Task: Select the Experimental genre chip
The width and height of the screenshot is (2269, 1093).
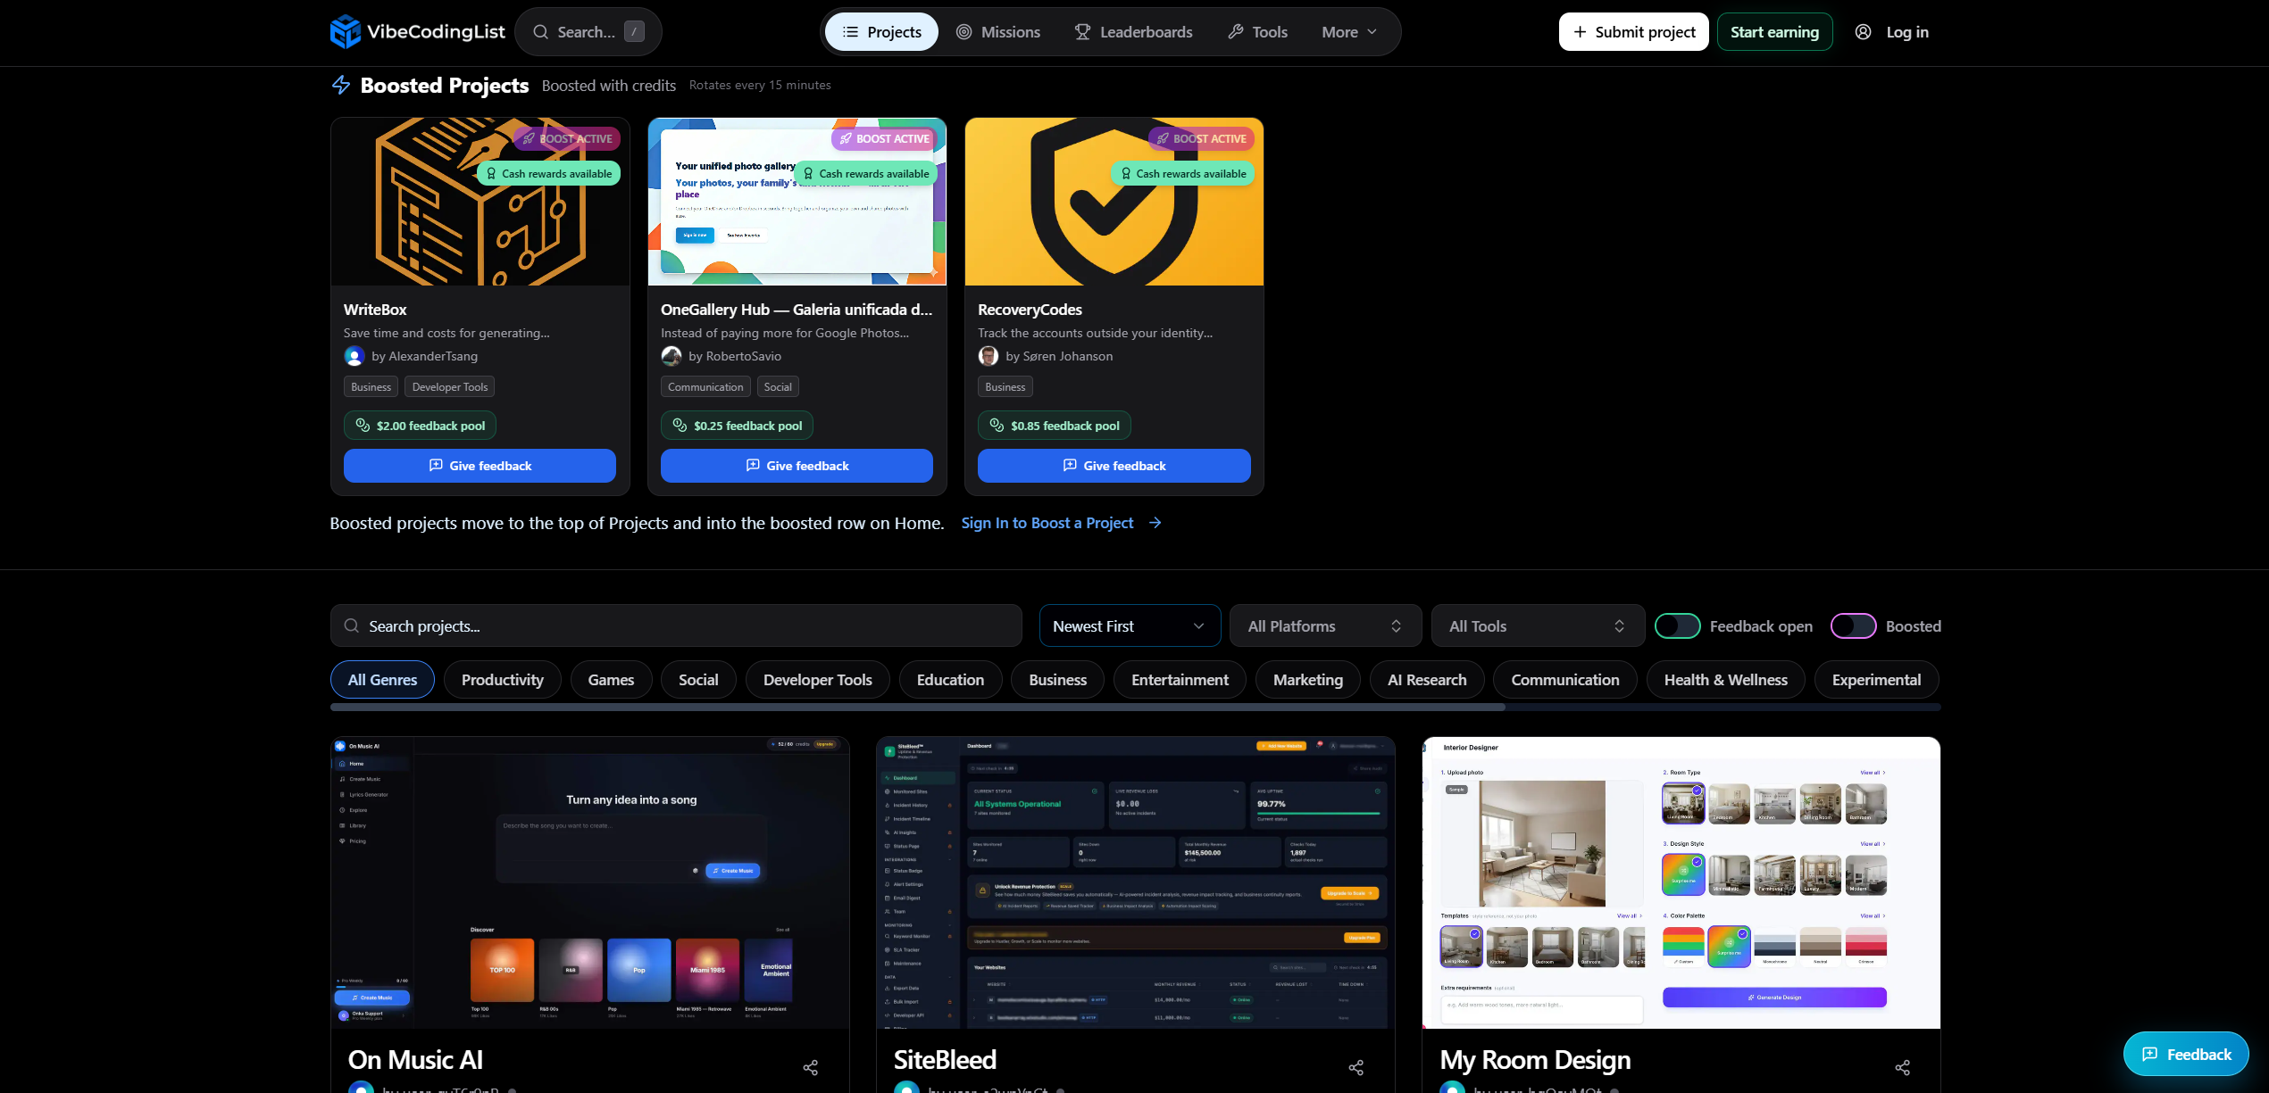Action: click(1876, 680)
